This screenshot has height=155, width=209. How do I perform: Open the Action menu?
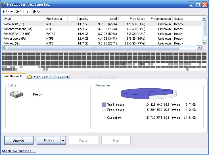8,11
